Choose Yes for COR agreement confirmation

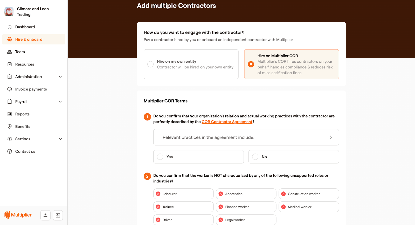tap(160, 157)
